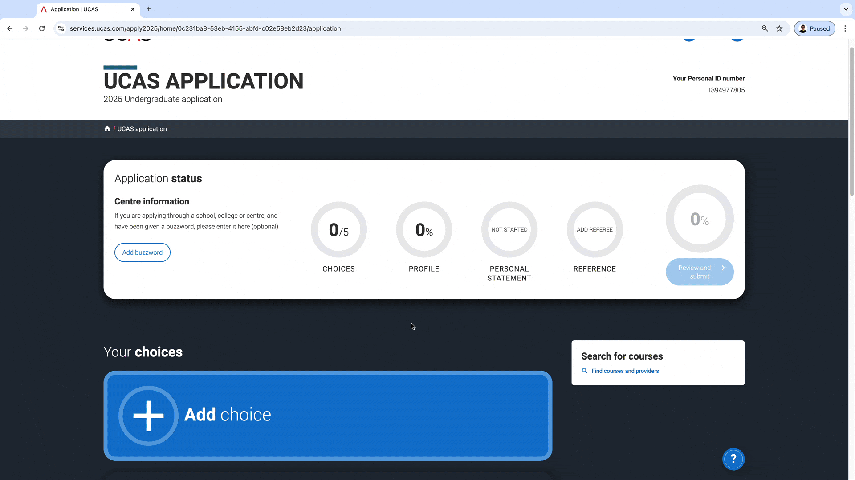Click the REFERENCE label
855x480 pixels.
coord(595,269)
